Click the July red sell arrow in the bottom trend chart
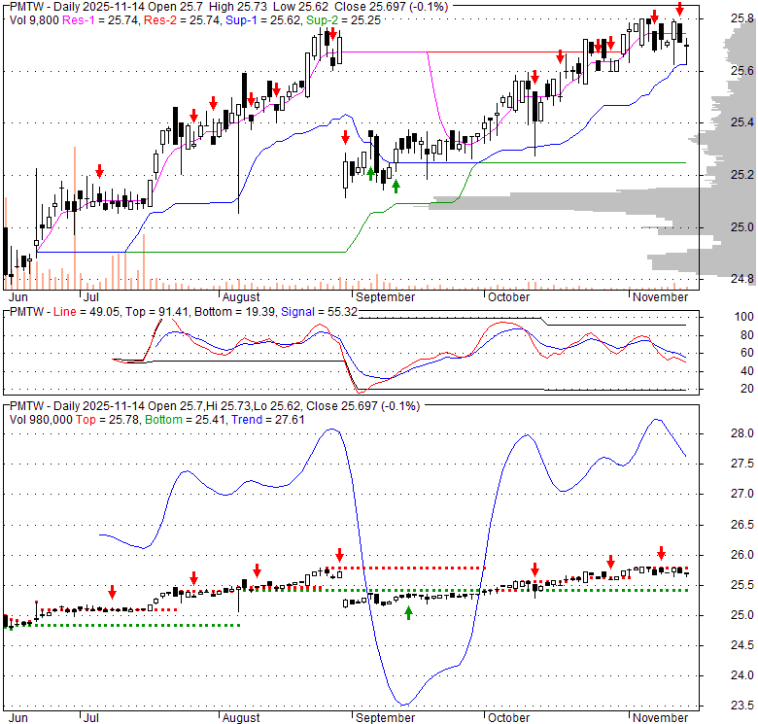The image size is (758, 724). [x=112, y=592]
